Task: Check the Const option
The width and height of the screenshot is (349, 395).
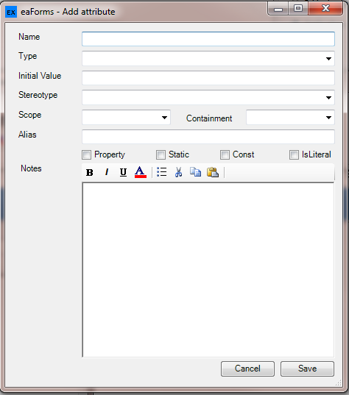Action: pos(225,154)
